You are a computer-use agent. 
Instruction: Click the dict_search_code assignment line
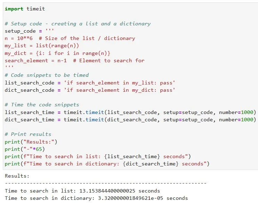tap(90, 90)
